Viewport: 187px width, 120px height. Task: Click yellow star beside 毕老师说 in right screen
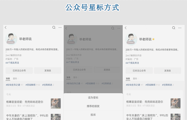pos(153,39)
